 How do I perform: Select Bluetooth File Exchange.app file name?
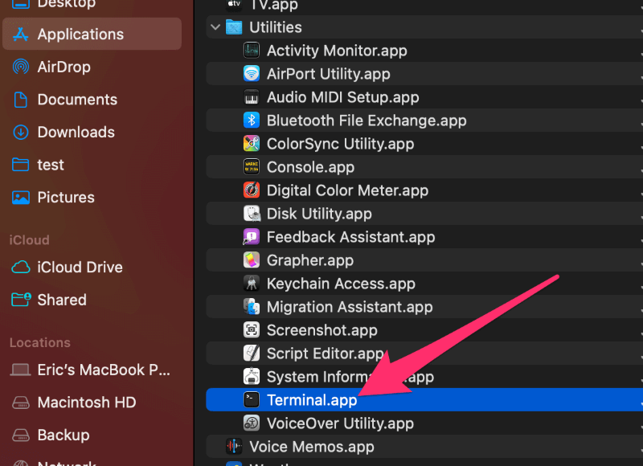[367, 121]
